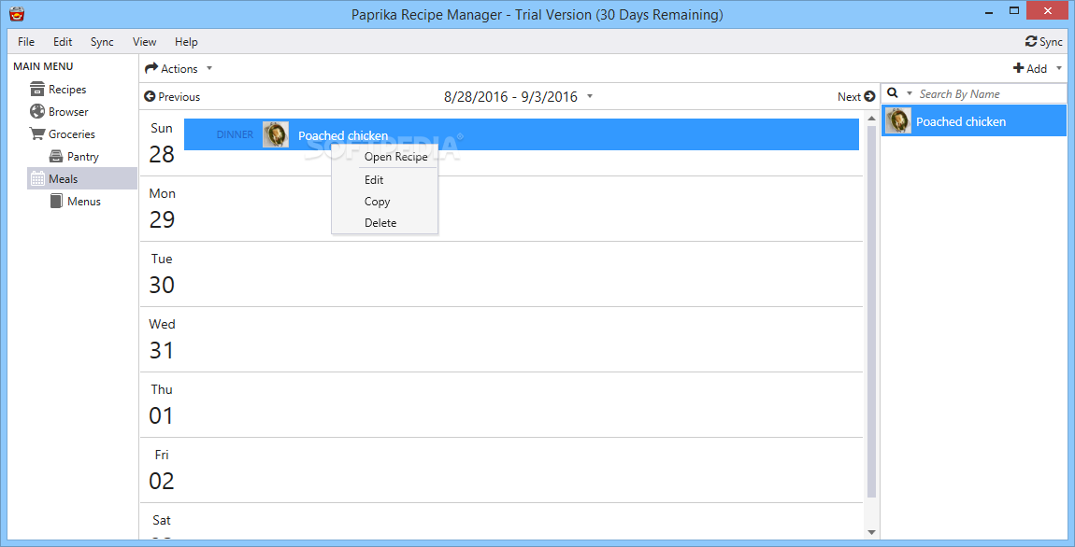
Task: Click the Mon 29 day label
Action: point(162,208)
